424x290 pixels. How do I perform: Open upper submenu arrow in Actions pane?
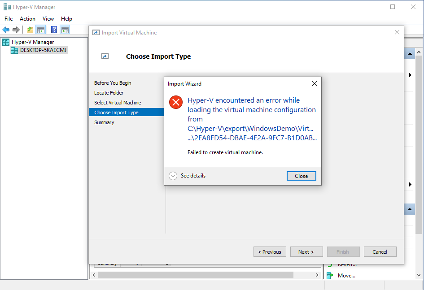[410, 75]
